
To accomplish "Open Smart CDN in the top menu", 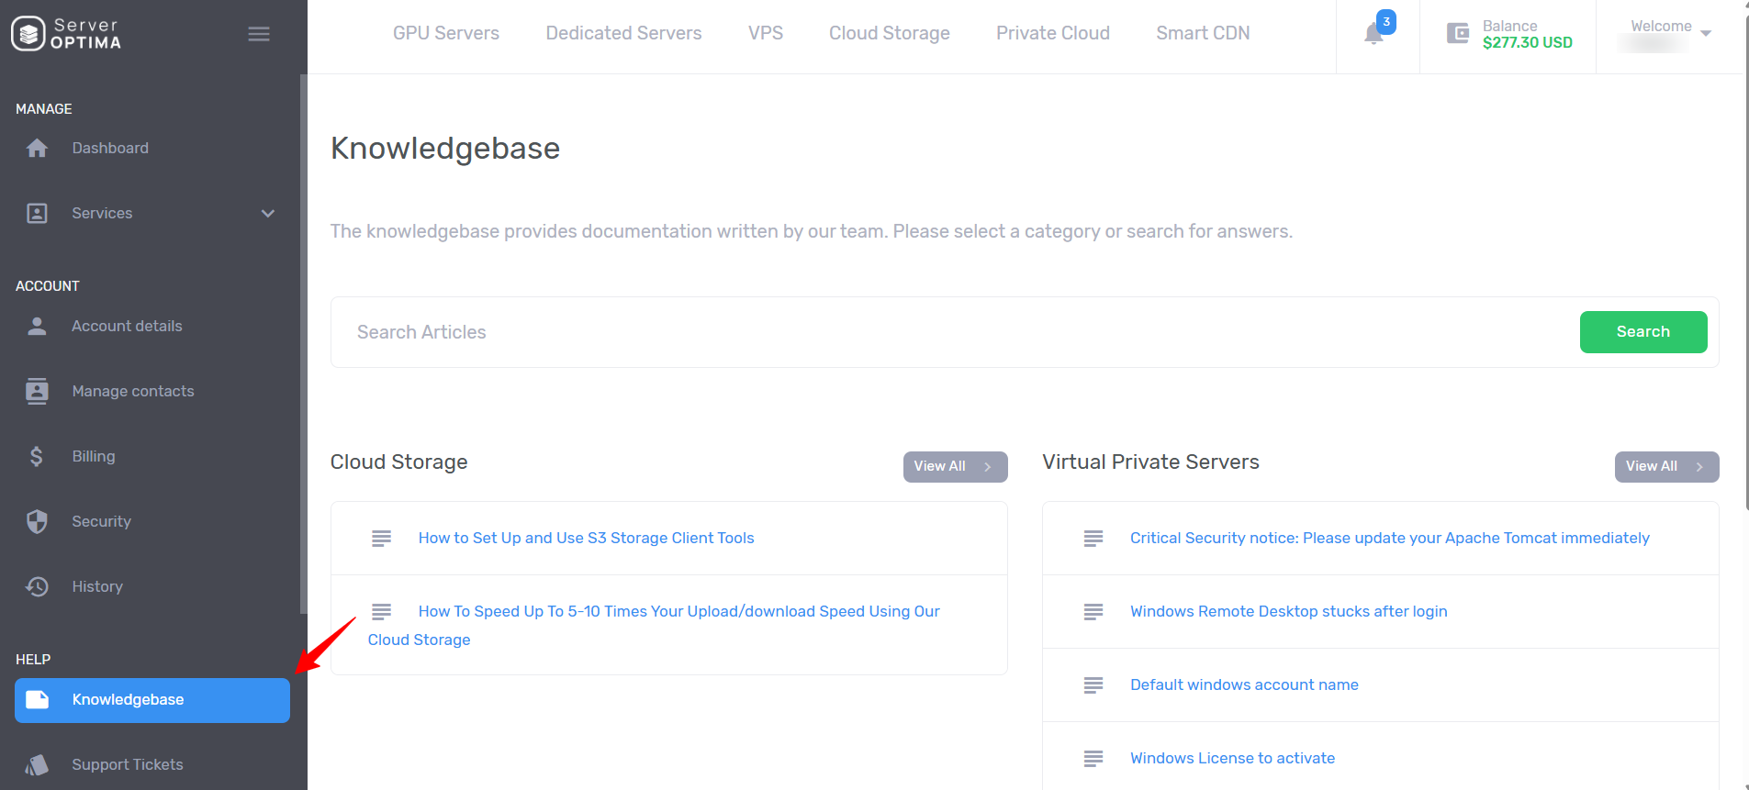I will [1203, 33].
